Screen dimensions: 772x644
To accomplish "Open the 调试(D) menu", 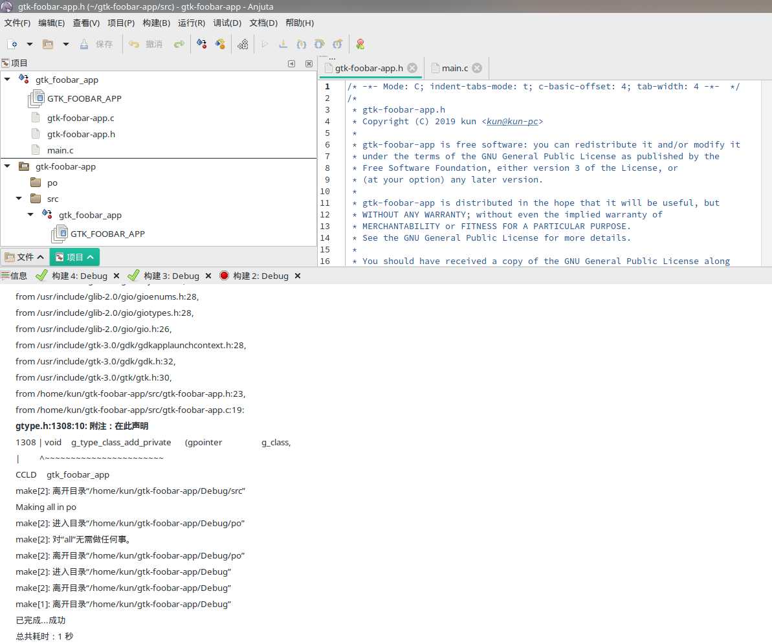I will [227, 23].
